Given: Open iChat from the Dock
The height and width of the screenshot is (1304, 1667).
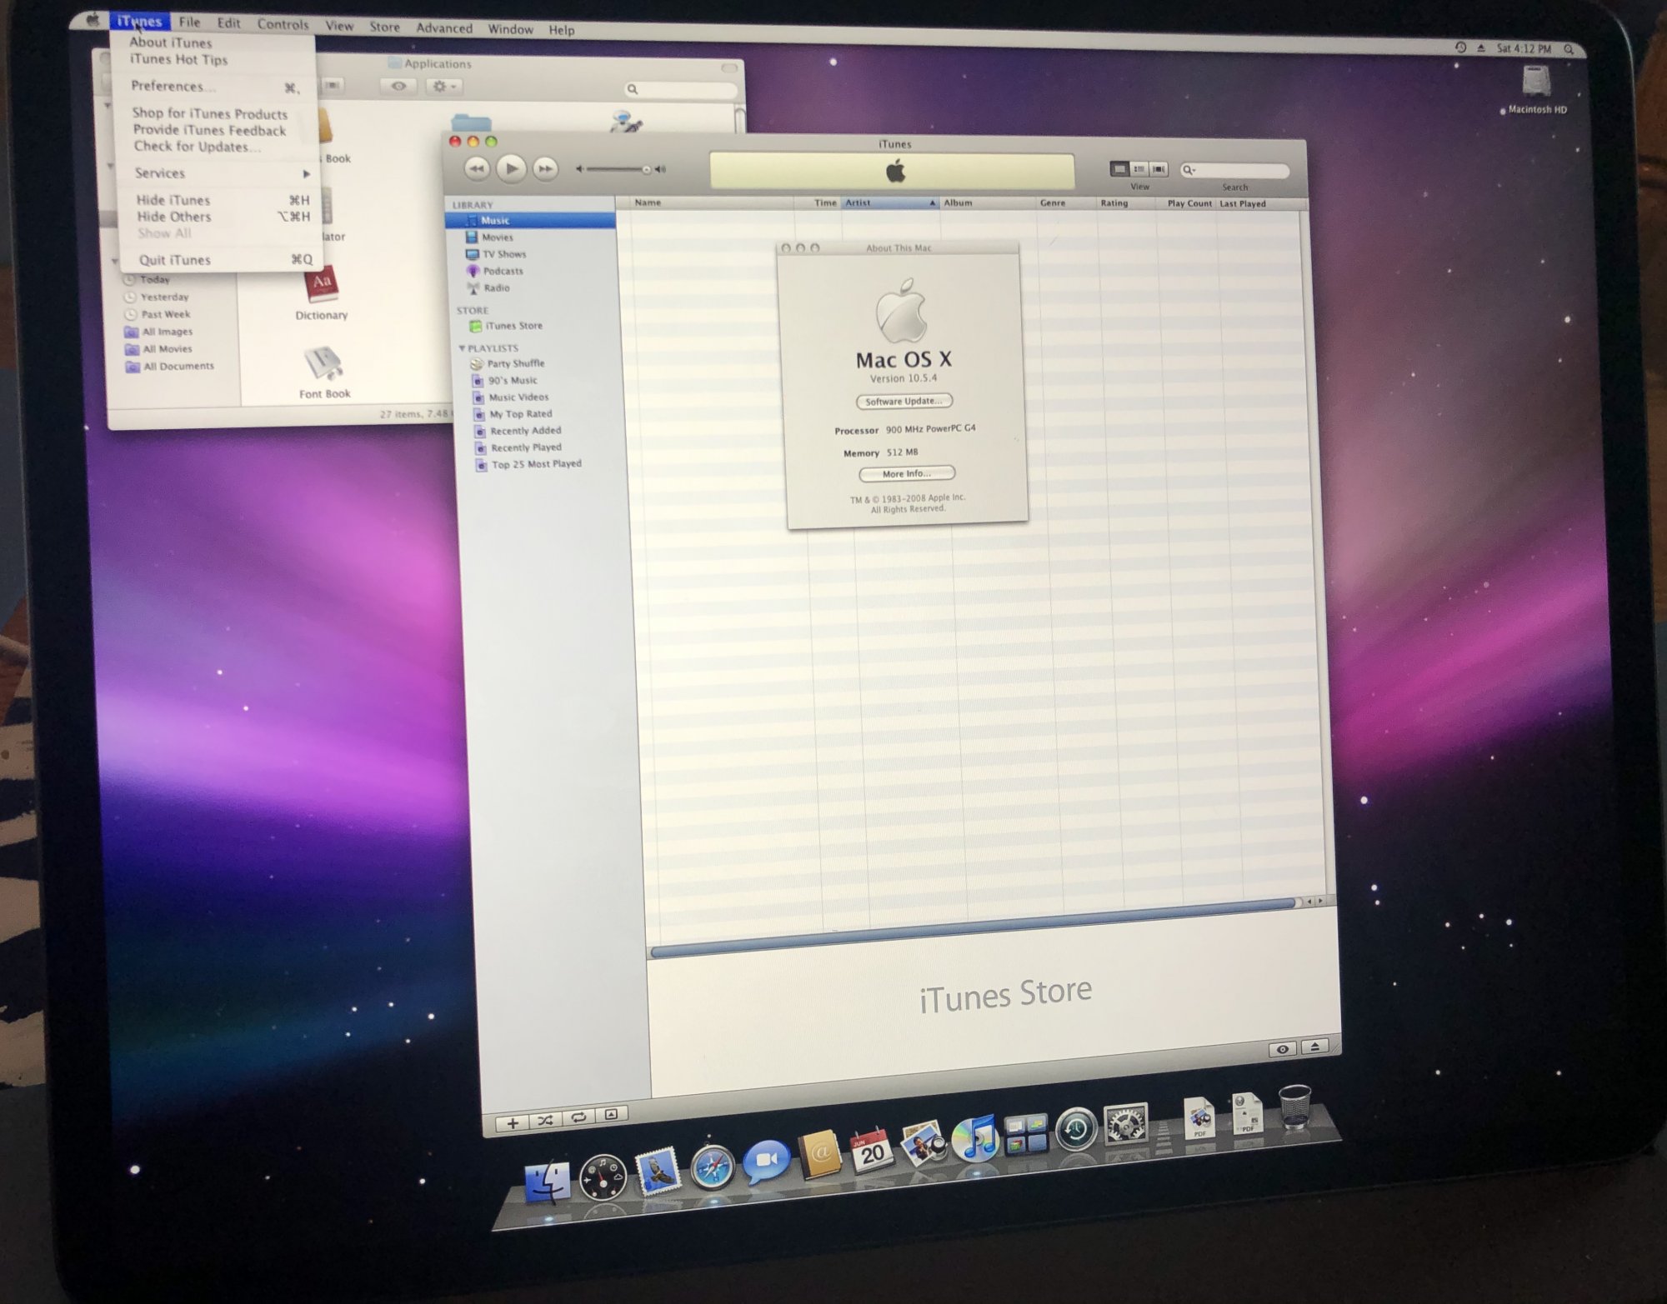Looking at the screenshot, I should coord(766,1162).
